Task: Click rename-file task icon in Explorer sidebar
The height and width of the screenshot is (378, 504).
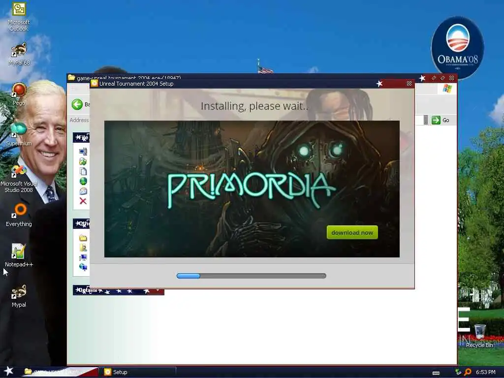Action: click(x=83, y=152)
